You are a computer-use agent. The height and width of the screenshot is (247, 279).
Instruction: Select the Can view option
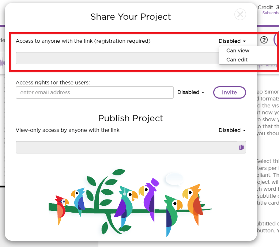click(x=238, y=51)
